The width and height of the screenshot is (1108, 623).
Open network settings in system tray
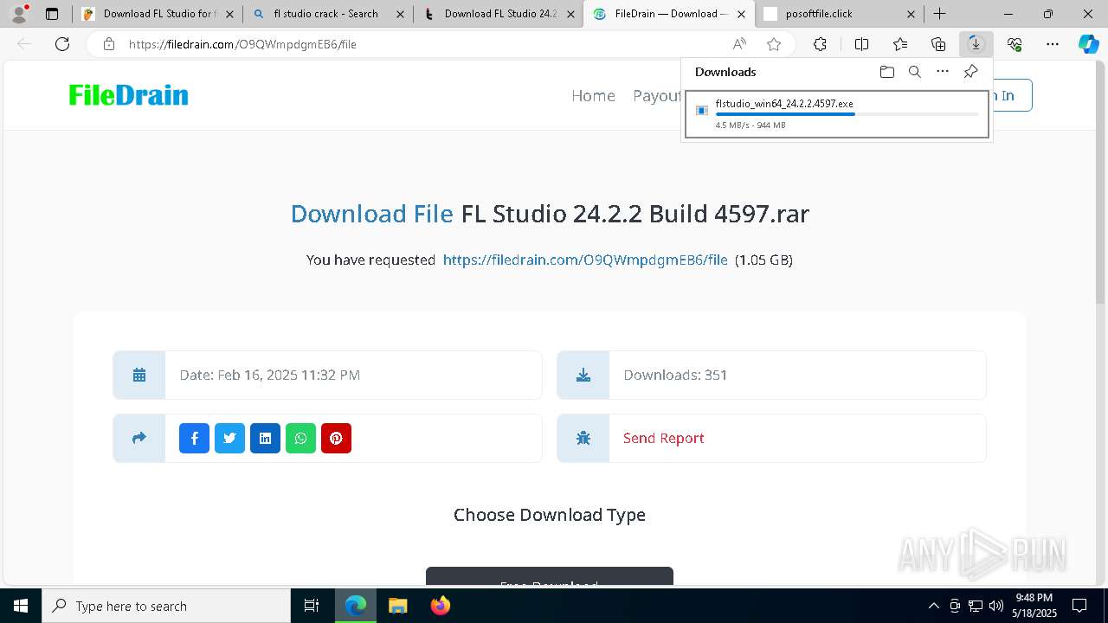point(976,606)
